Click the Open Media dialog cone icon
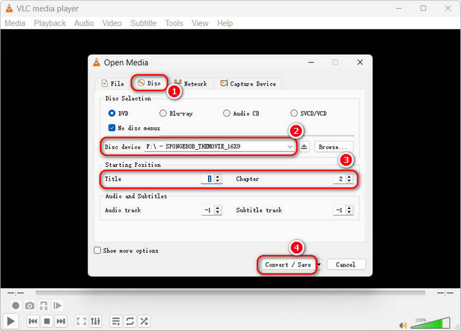The image size is (461, 331). pos(96,63)
